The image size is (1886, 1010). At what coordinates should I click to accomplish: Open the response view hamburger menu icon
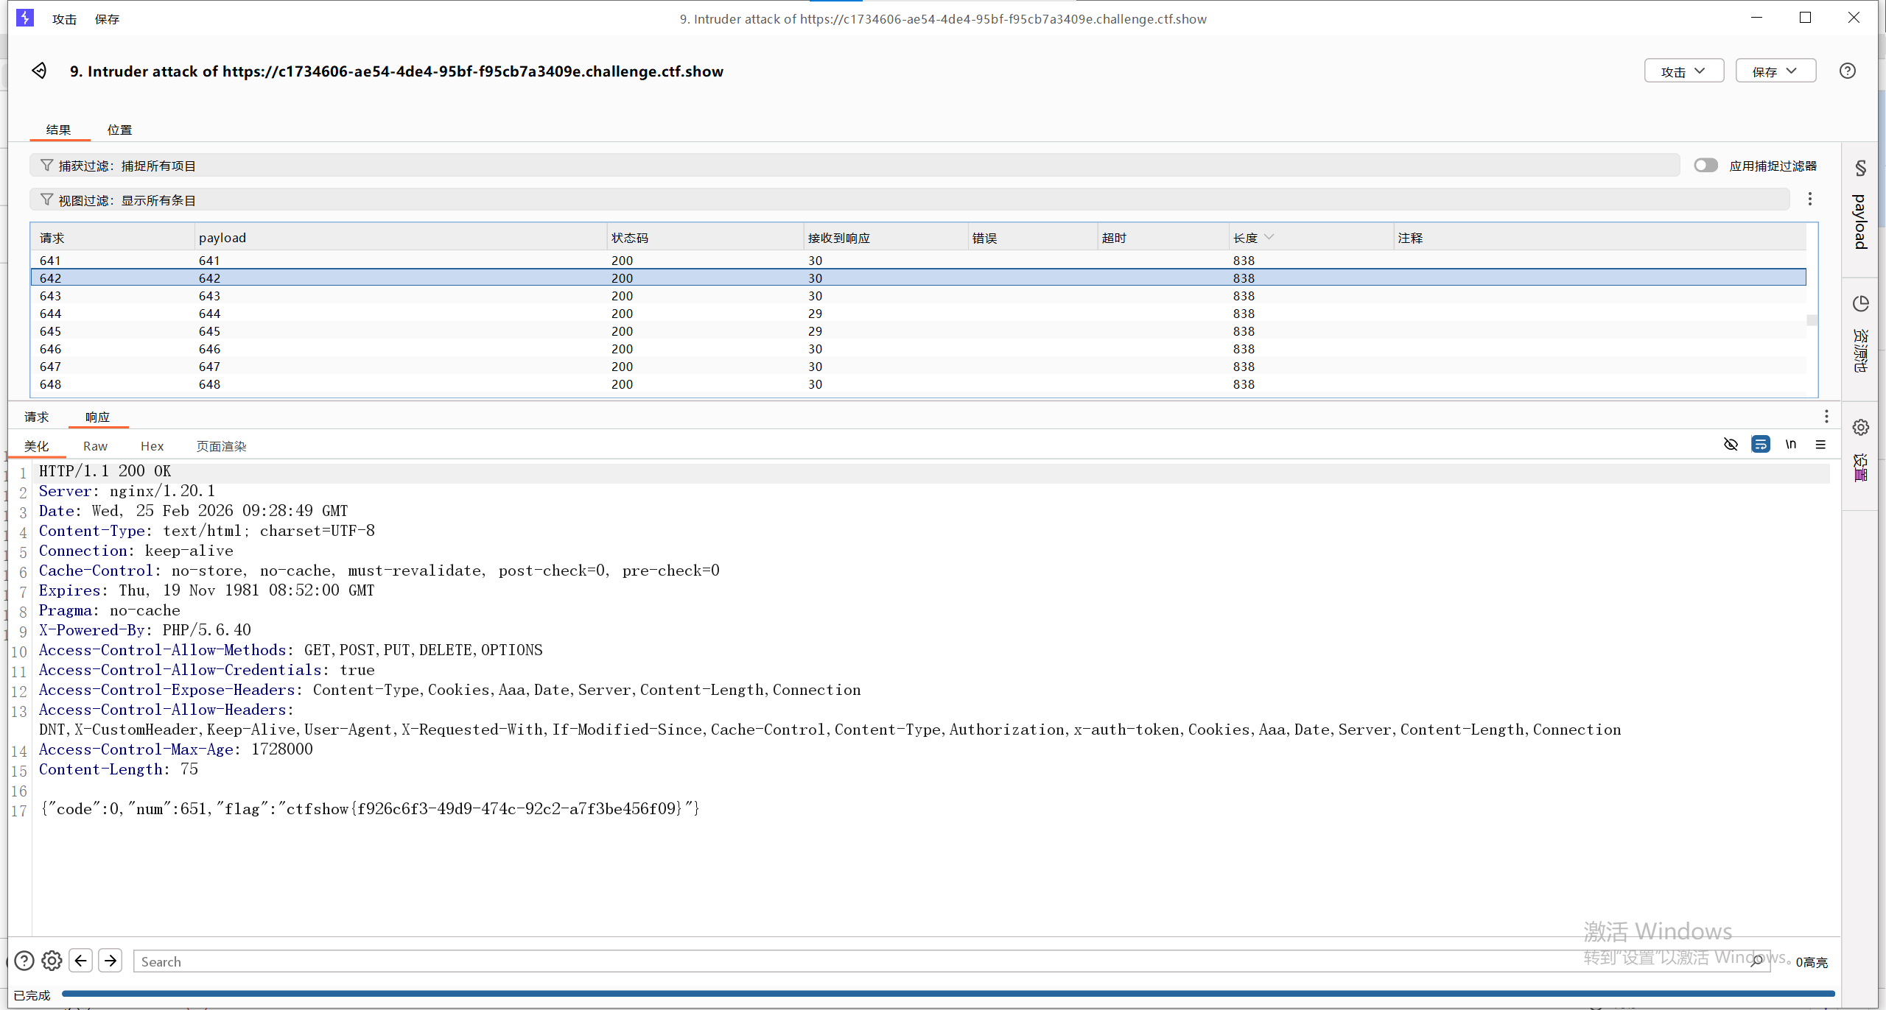coord(1820,445)
